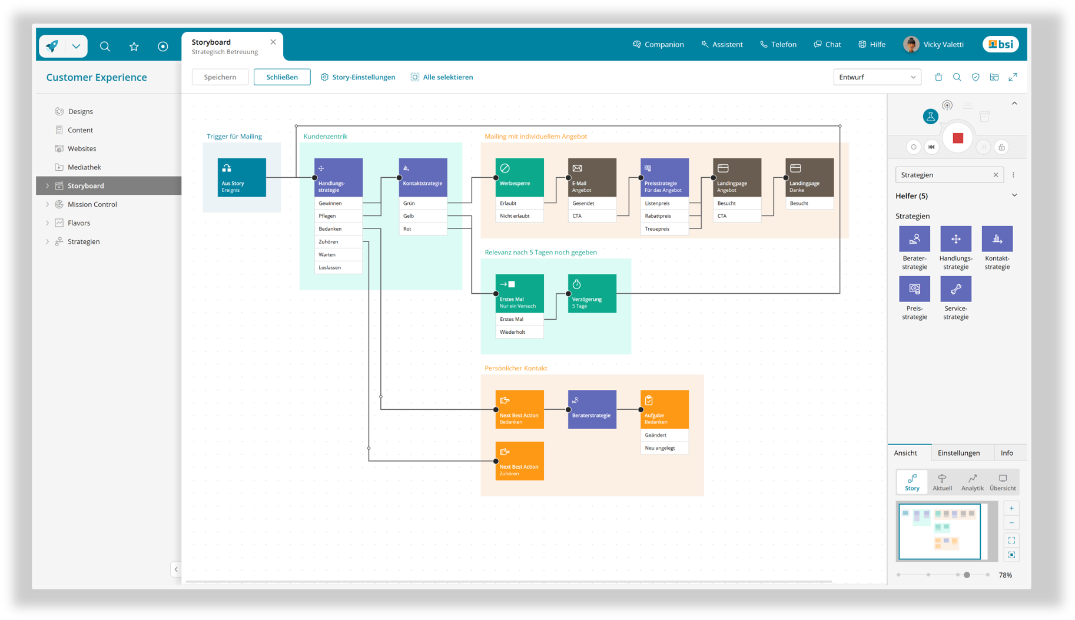Collapse the playback panel with up chevron
This screenshot has width=1075, height=620.
click(1014, 104)
